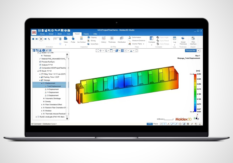Click the animation progress slider handle
The height and width of the screenshot is (163, 233).
coord(60,44)
